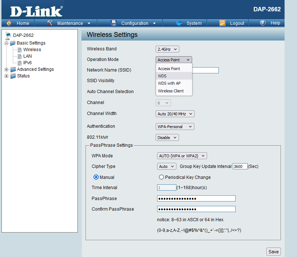Click the Help link
This screenshot has height=257, width=297.
pos(275,23)
